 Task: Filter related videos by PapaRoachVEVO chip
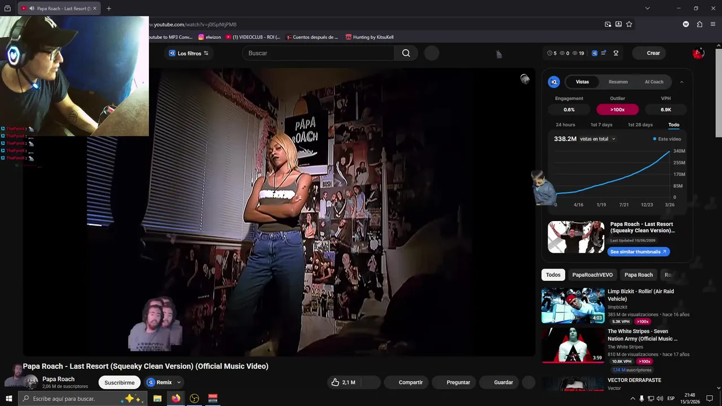(x=592, y=275)
